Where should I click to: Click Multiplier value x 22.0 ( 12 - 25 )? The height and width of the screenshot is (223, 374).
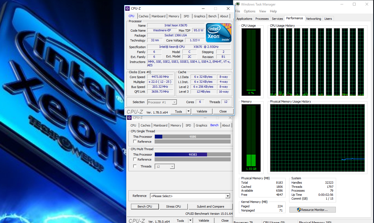[160, 82]
